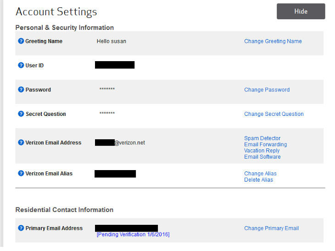Screen dimensions: 335x251
Task: Click the Email Forwarding link
Action: 265,144
